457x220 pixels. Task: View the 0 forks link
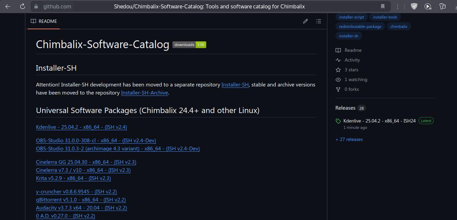click(x=352, y=89)
